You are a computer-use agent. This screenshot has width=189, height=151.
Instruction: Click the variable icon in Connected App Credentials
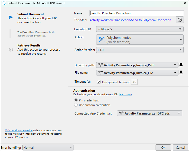(121, 113)
